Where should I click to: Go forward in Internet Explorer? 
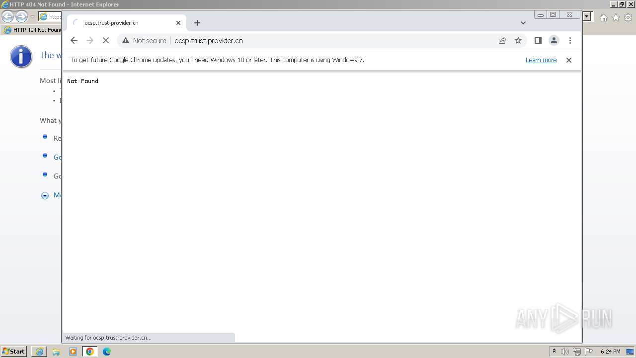21,17
